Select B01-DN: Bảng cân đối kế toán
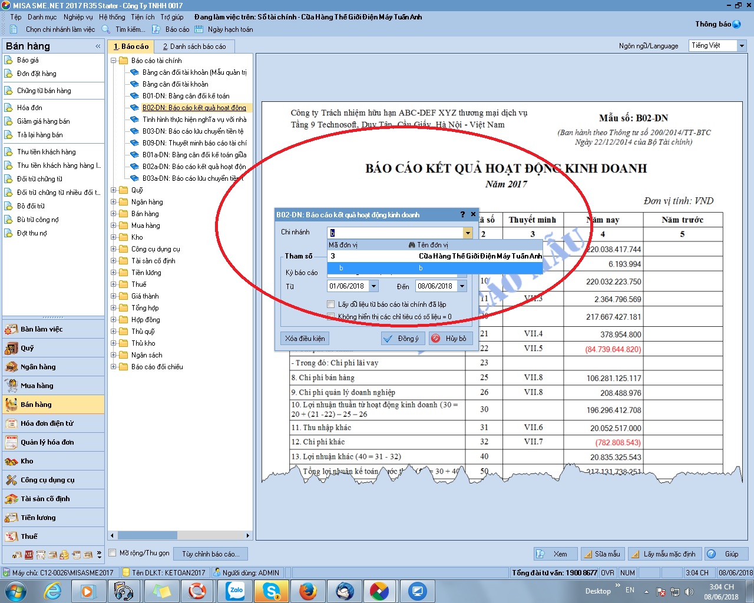This screenshot has height=603, width=754. pyautogui.click(x=186, y=96)
